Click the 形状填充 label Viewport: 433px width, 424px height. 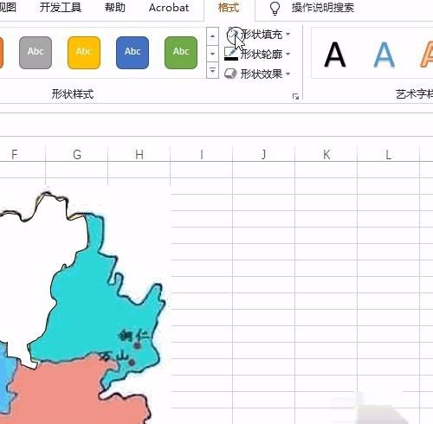[x=262, y=35]
